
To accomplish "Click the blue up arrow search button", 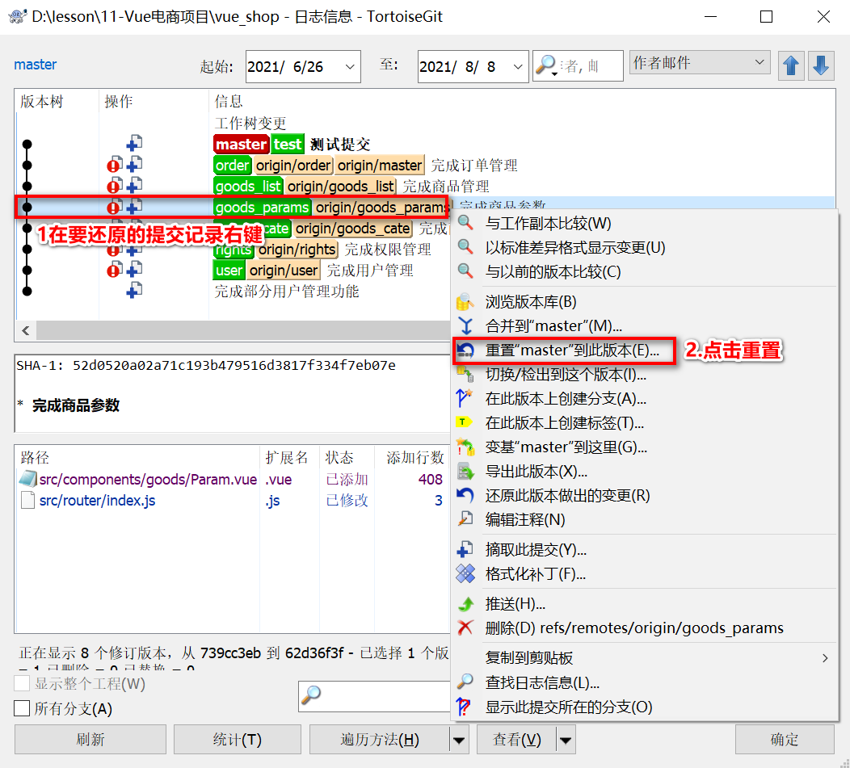I will 791,65.
